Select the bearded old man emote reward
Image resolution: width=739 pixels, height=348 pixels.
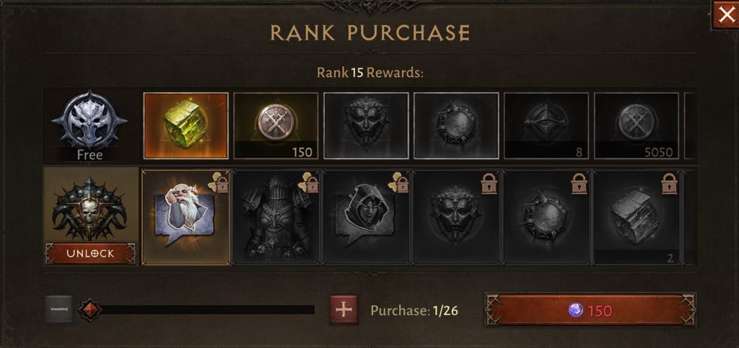[x=185, y=218]
